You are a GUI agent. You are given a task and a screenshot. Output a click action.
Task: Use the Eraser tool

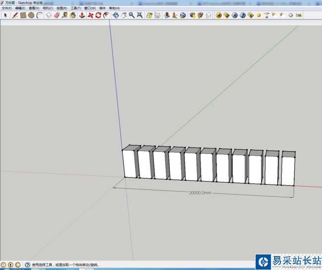tap(56, 15)
